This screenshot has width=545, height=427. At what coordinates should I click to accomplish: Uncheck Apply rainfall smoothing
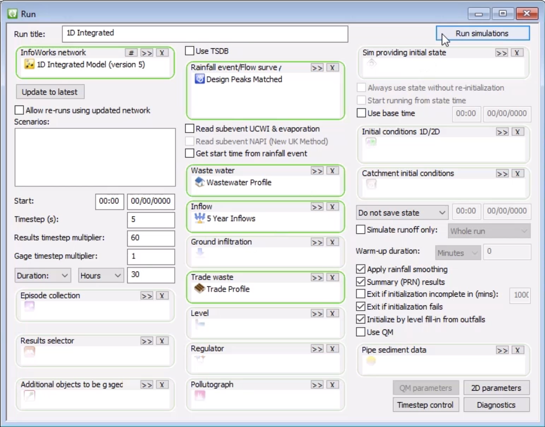point(361,269)
